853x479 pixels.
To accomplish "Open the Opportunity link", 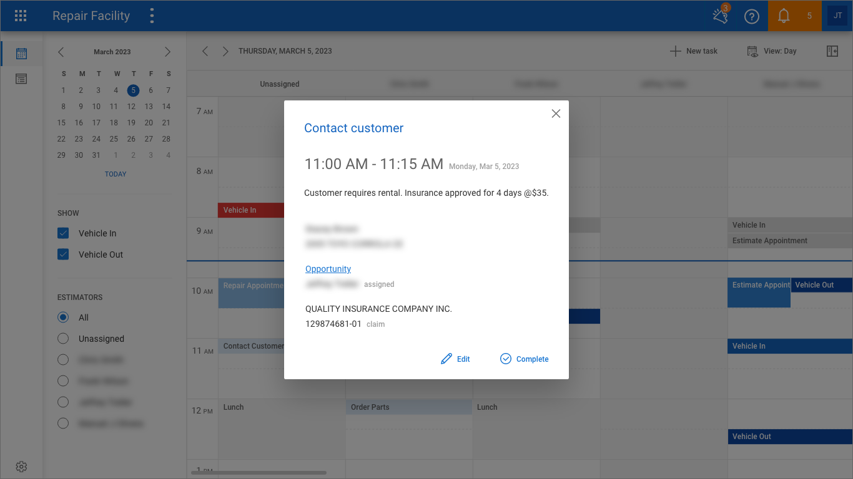I will point(328,269).
